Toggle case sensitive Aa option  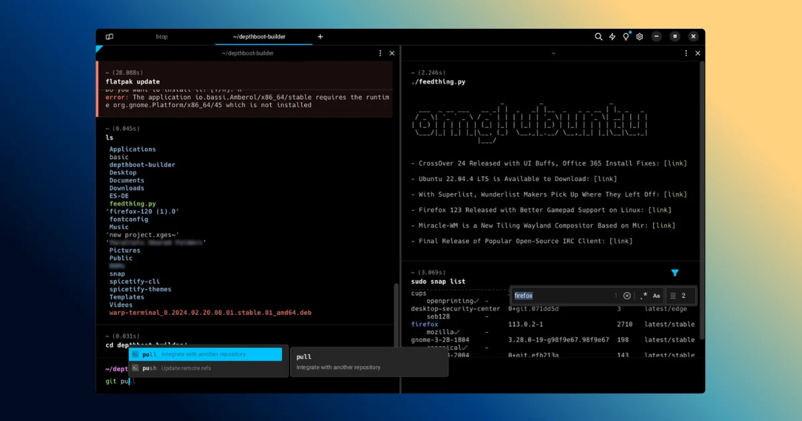point(656,295)
